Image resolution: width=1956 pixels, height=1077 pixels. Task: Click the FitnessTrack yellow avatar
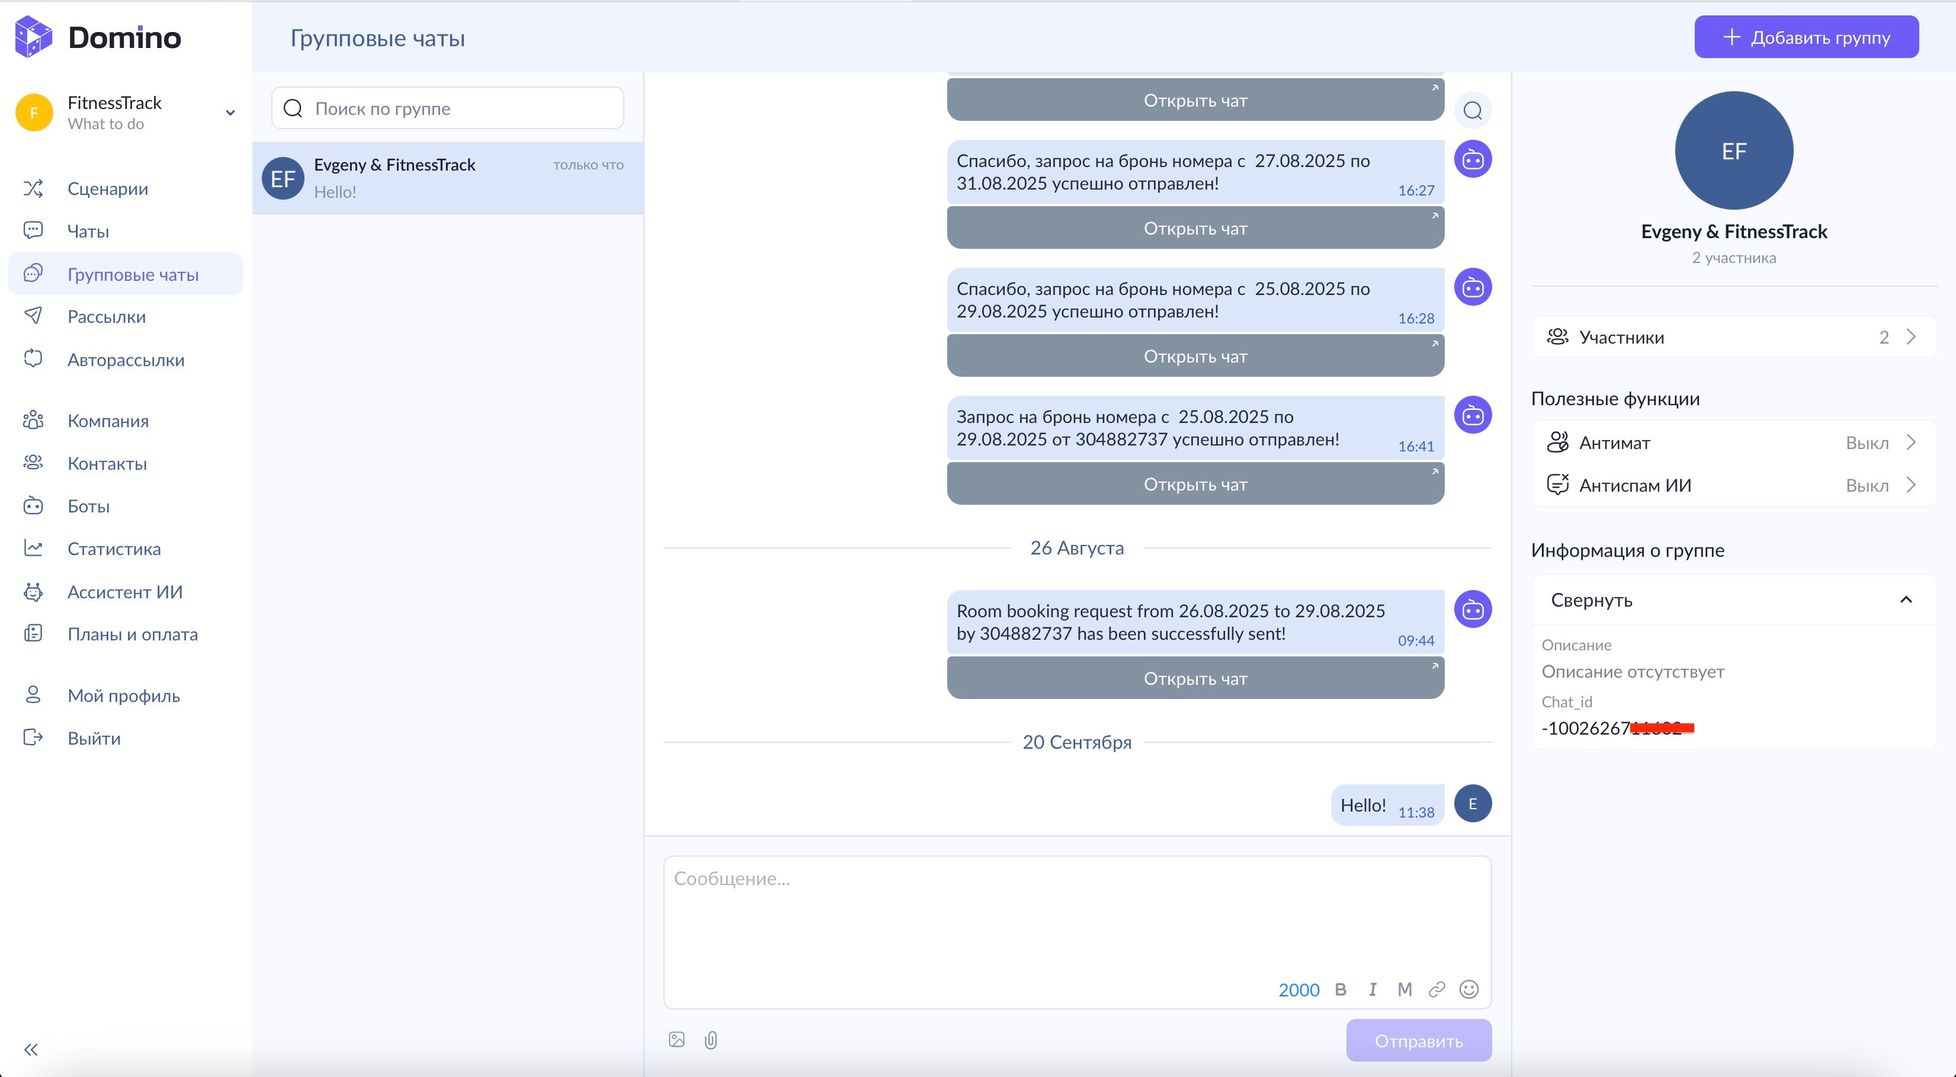(34, 113)
